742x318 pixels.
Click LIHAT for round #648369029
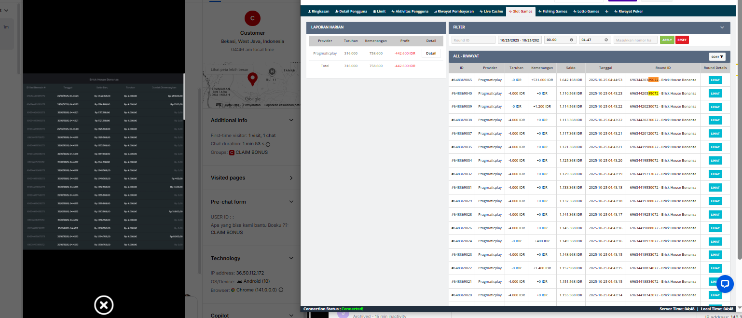(x=715, y=201)
